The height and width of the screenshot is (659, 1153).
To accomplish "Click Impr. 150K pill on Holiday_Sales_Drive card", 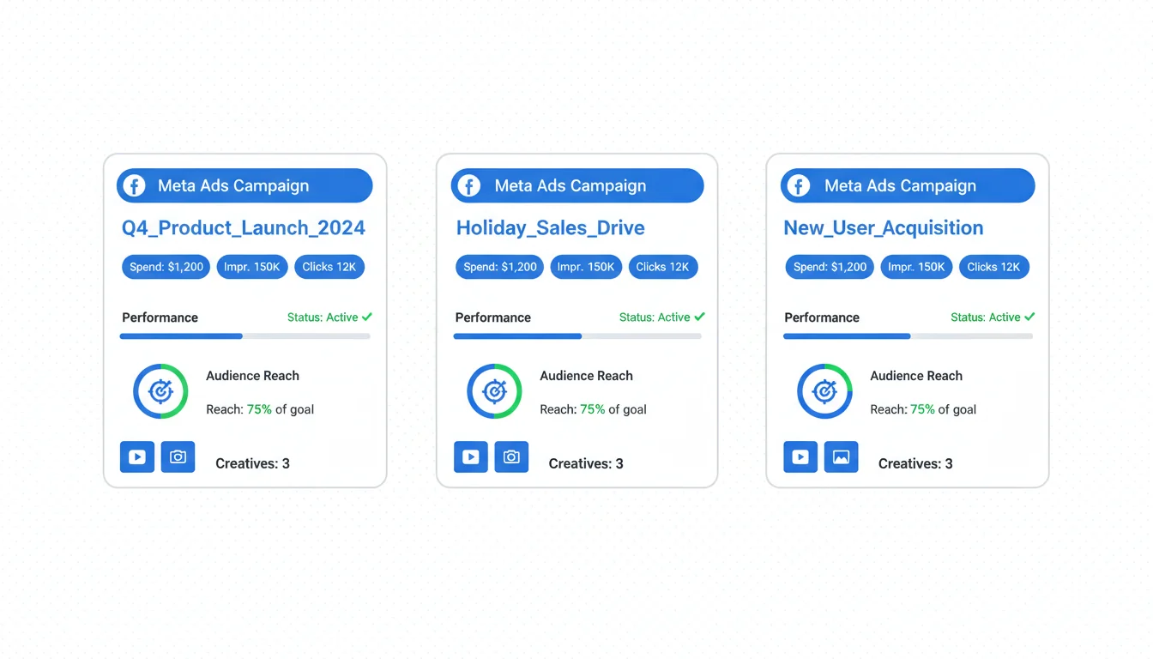I will [x=586, y=267].
